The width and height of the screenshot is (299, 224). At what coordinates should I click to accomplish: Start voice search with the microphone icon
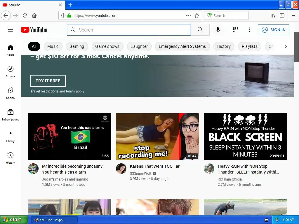coord(218,30)
